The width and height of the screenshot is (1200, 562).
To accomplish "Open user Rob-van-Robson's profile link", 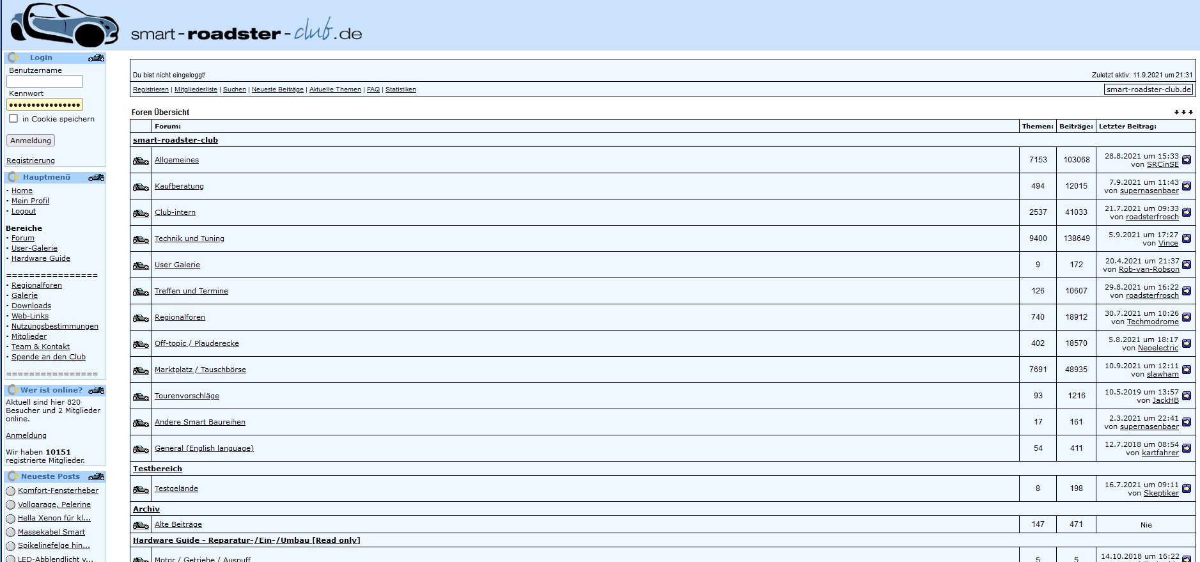I will tap(1149, 269).
